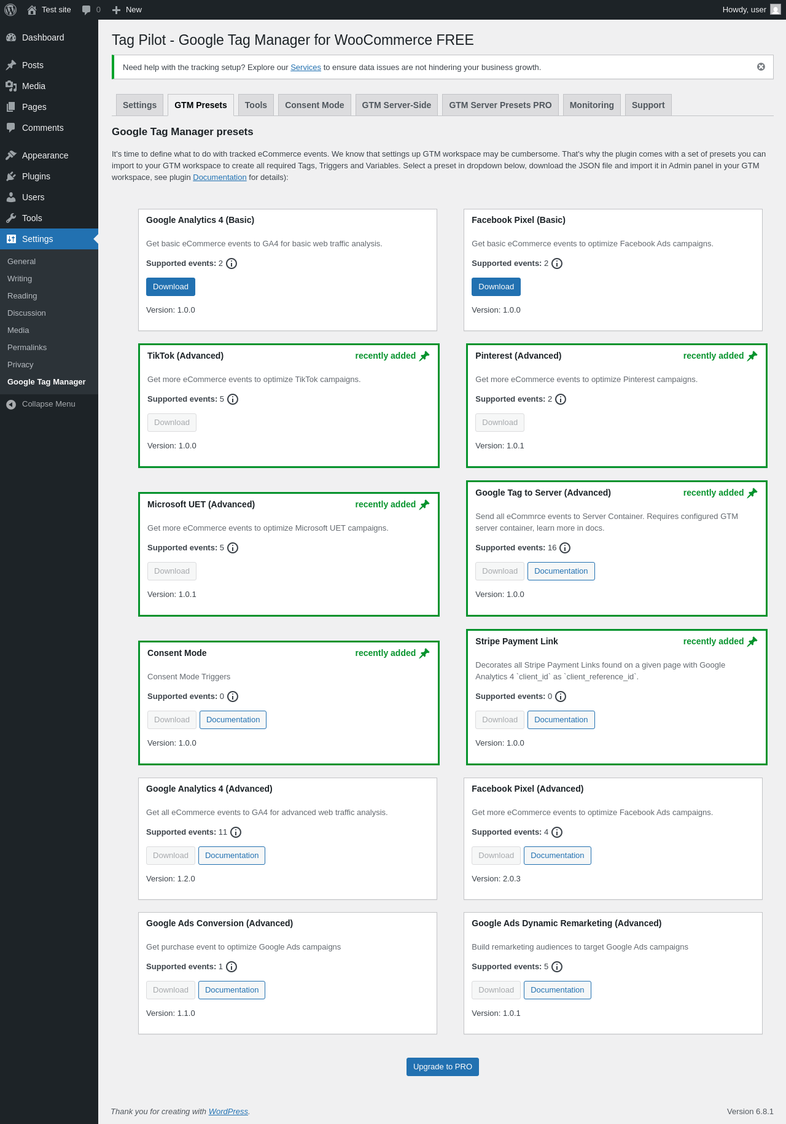Open the Test site home icon
The image size is (786, 1124).
tap(32, 10)
